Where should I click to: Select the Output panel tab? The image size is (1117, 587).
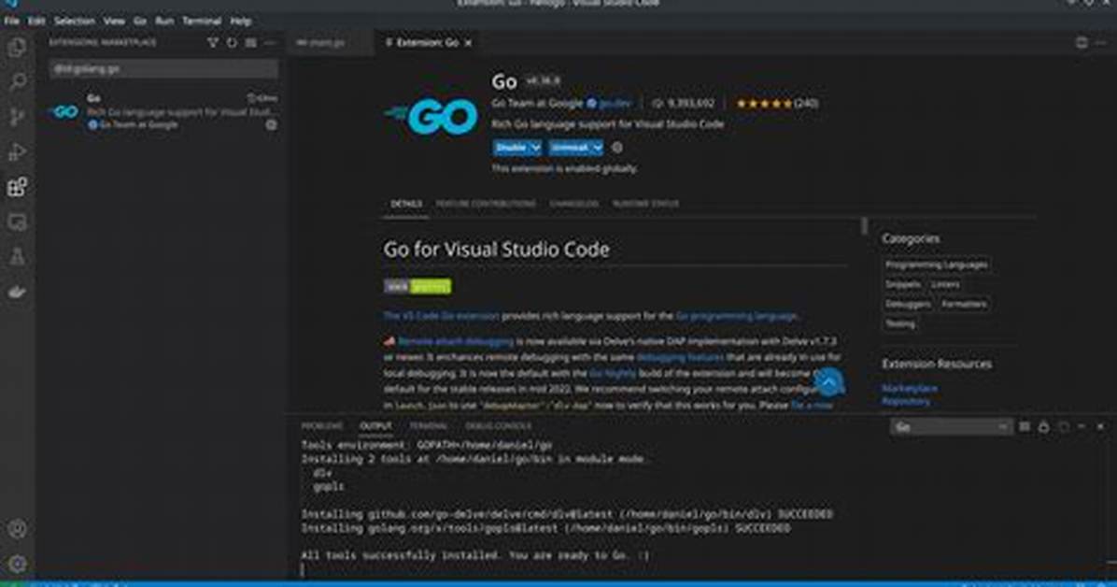point(375,426)
